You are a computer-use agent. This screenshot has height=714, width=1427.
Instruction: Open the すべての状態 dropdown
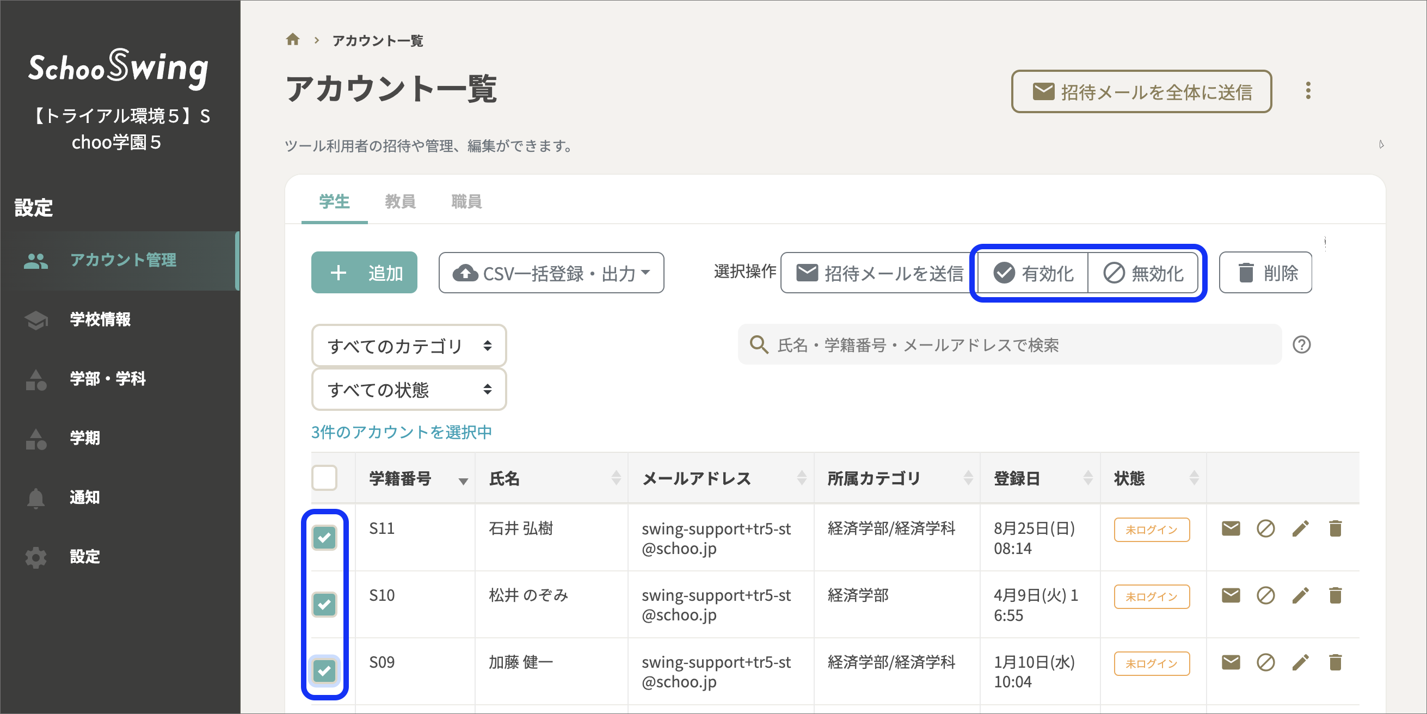click(409, 390)
